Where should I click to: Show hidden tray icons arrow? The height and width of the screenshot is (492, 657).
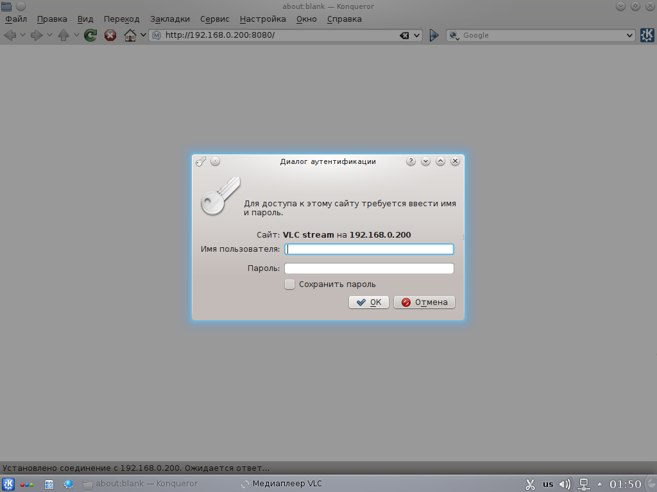[600, 484]
